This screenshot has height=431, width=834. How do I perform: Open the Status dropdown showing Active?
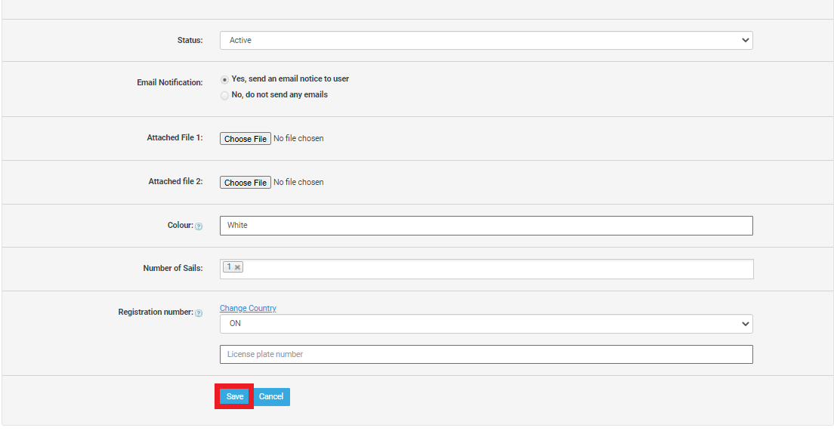click(486, 41)
